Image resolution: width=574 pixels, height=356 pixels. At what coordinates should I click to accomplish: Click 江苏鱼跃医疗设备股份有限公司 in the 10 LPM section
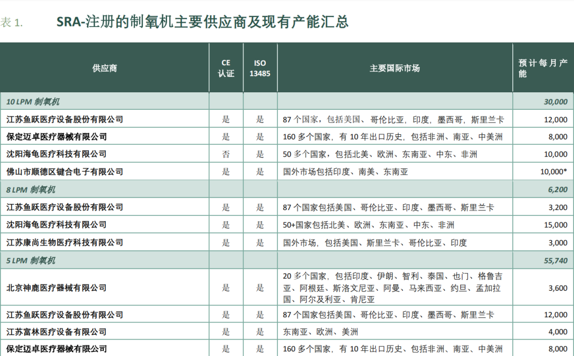pyautogui.click(x=65, y=119)
